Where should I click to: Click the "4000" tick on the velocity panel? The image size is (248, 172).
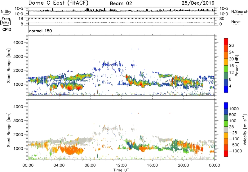tap(18, 106)
